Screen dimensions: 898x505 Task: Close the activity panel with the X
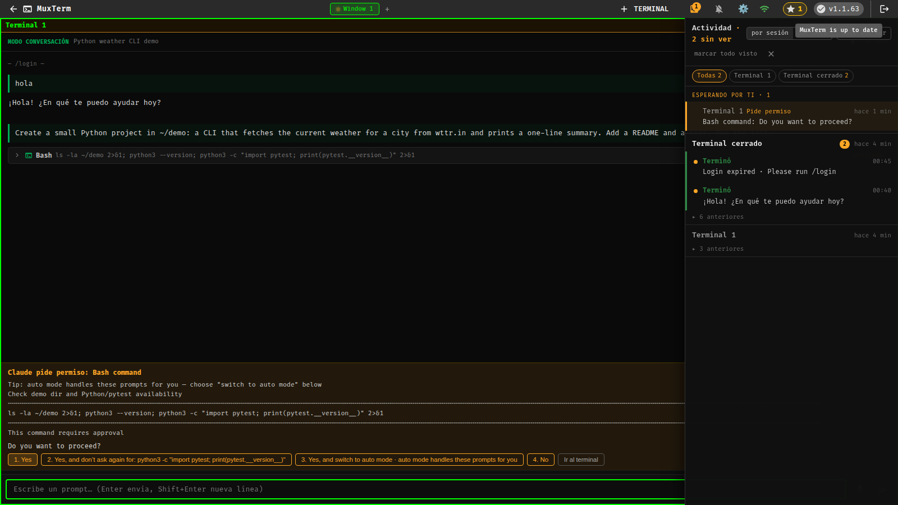(x=771, y=54)
